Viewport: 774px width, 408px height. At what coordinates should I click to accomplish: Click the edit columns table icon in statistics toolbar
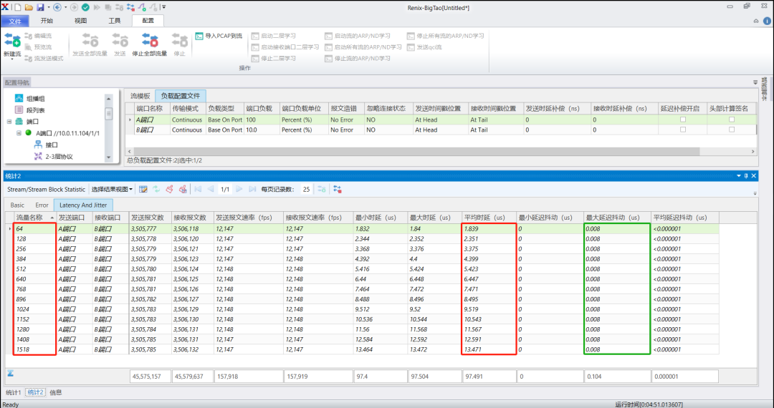click(143, 189)
